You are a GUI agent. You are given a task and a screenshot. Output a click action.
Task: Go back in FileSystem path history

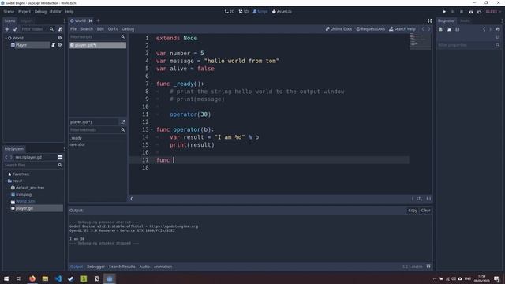coord(6,158)
